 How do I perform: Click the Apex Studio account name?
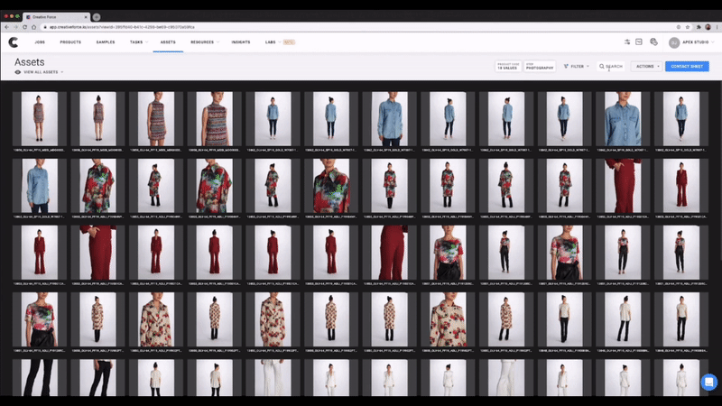click(695, 42)
